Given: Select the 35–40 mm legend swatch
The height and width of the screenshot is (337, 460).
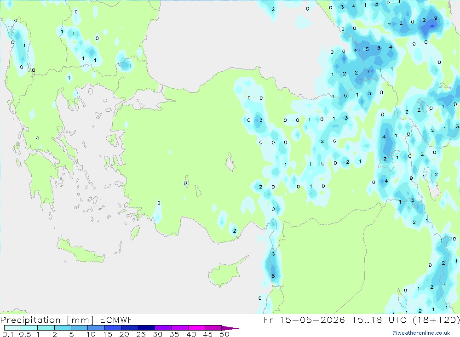Looking at the screenshot, I should [x=179, y=328].
